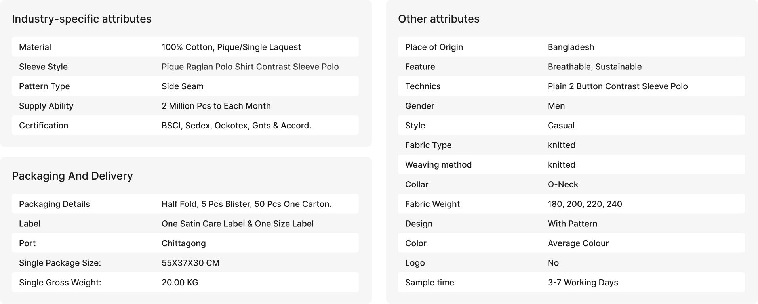
Task: Click the Color value Average Colour
Action: pyautogui.click(x=578, y=243)
